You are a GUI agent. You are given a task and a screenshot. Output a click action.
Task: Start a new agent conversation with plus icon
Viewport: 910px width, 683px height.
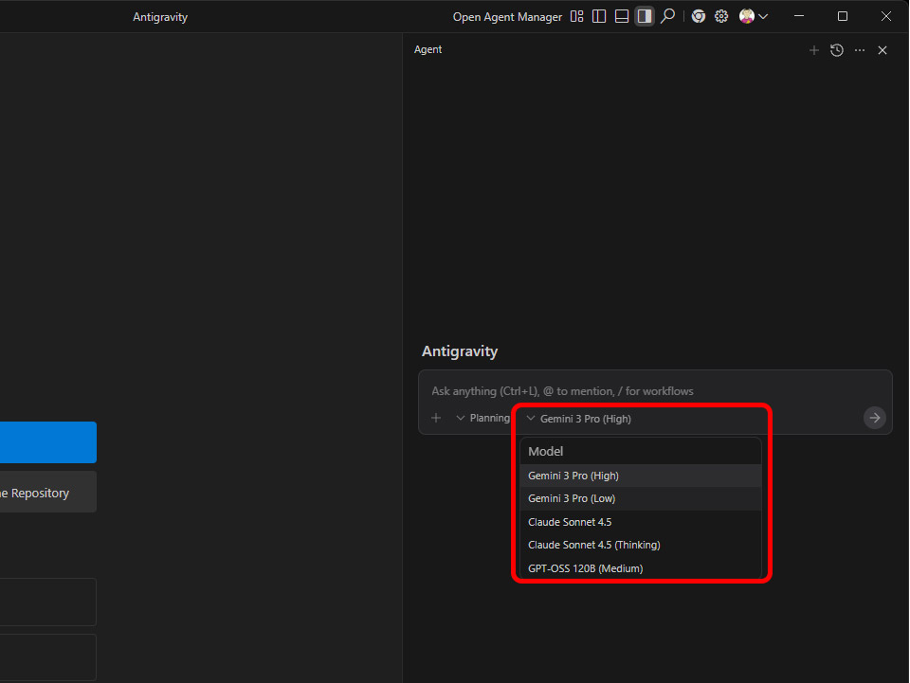pyautogui.click(x=813, y=50)
